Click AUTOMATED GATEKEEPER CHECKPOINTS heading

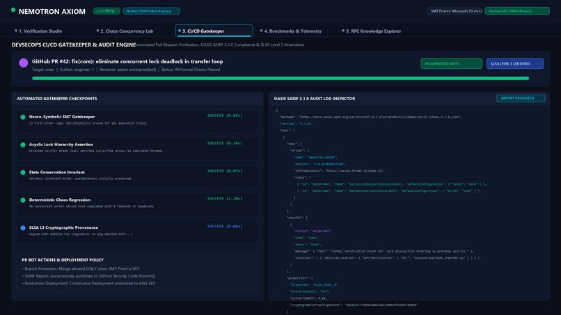point(57,99)
